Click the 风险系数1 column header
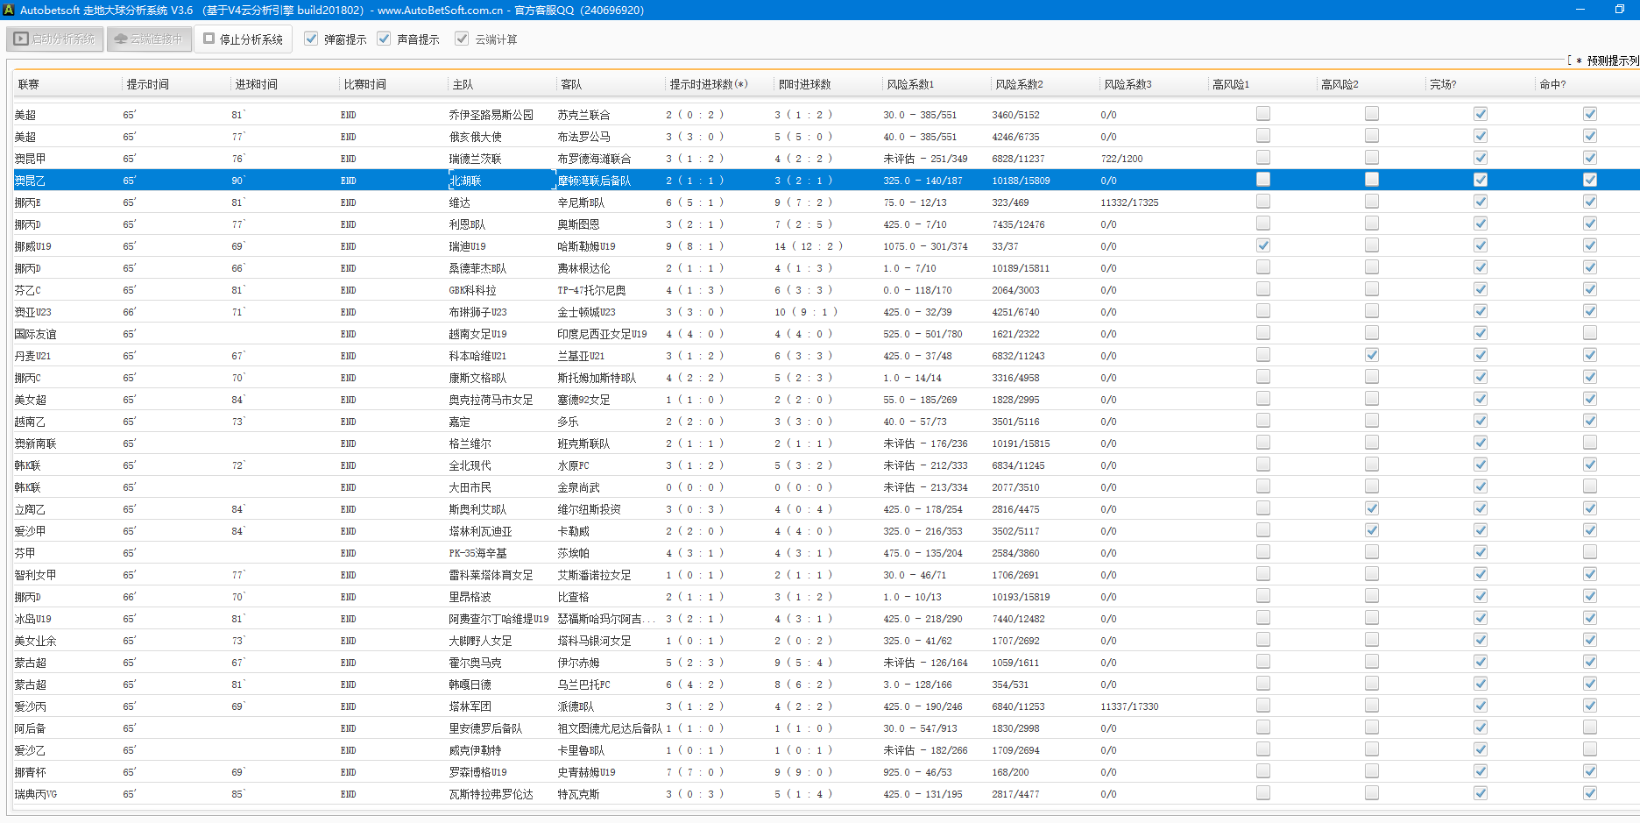The width and height of the screenshot is (1640, 823). (x=910, y=84)
